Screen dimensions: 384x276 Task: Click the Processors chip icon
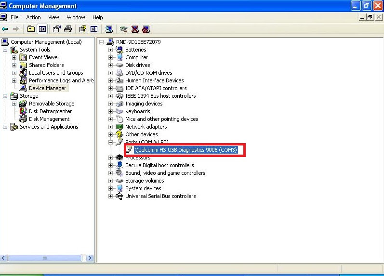(119, 158)
